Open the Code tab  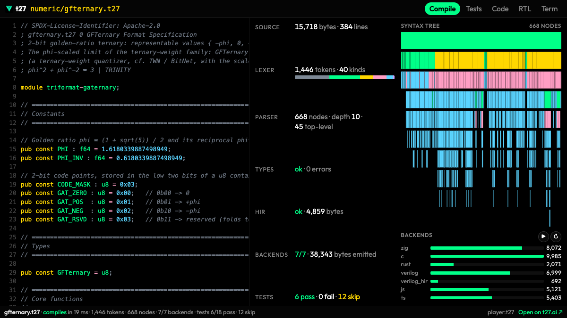point(500,9)
